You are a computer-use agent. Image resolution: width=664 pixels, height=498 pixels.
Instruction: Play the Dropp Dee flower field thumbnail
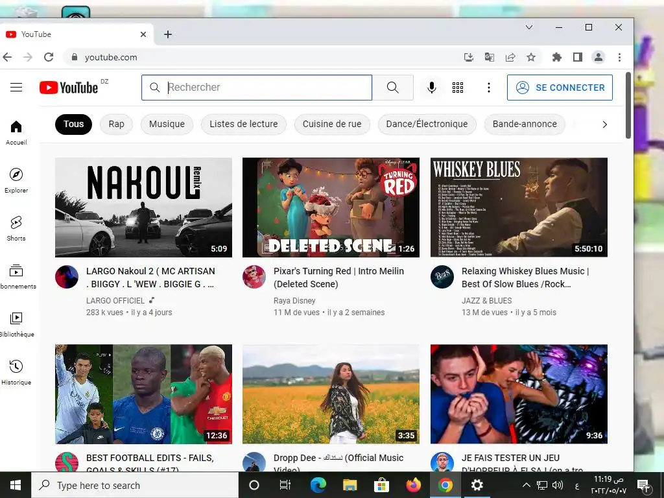tap(331, 394)
